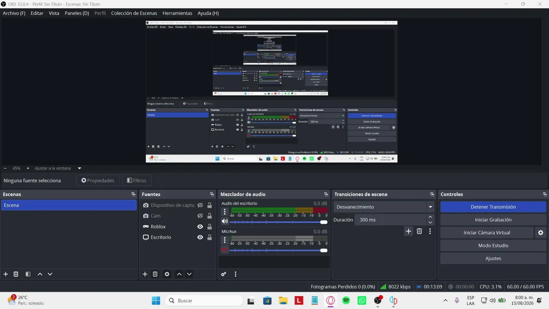
Task: Adjust Mic/Aux volume slider
Action: pyautogui.click(x=279, y=250)
